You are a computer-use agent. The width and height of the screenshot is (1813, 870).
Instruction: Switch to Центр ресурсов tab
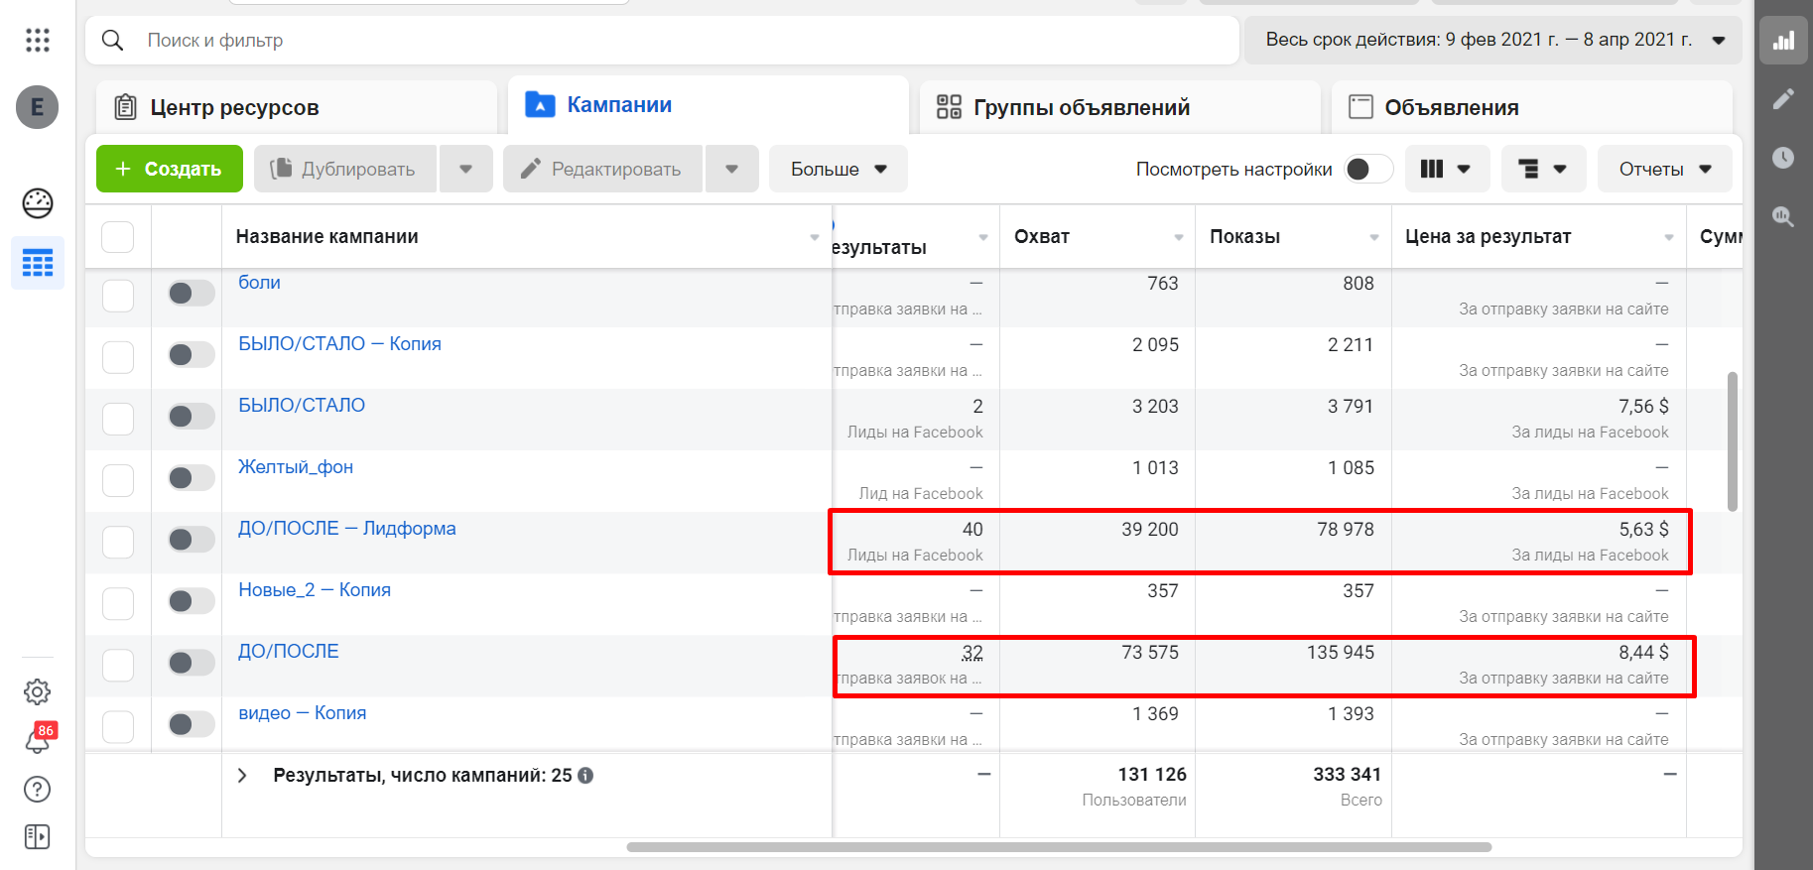[297, 107]
